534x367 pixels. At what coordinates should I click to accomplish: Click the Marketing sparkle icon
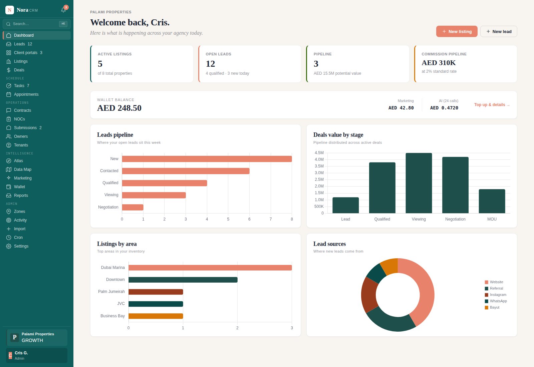(x=9, y=178)
